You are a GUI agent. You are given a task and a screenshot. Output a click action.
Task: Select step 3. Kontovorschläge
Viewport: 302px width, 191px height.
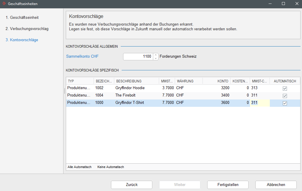point(22,40)
